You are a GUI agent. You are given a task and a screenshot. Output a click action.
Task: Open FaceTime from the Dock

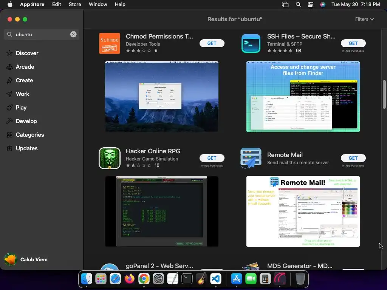pyautogui.click(x=251, y=279)
